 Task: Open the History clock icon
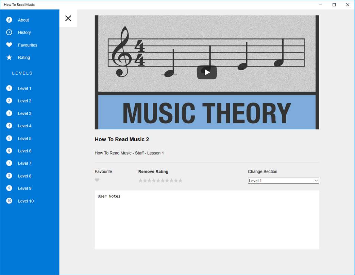tap(9, 32)
